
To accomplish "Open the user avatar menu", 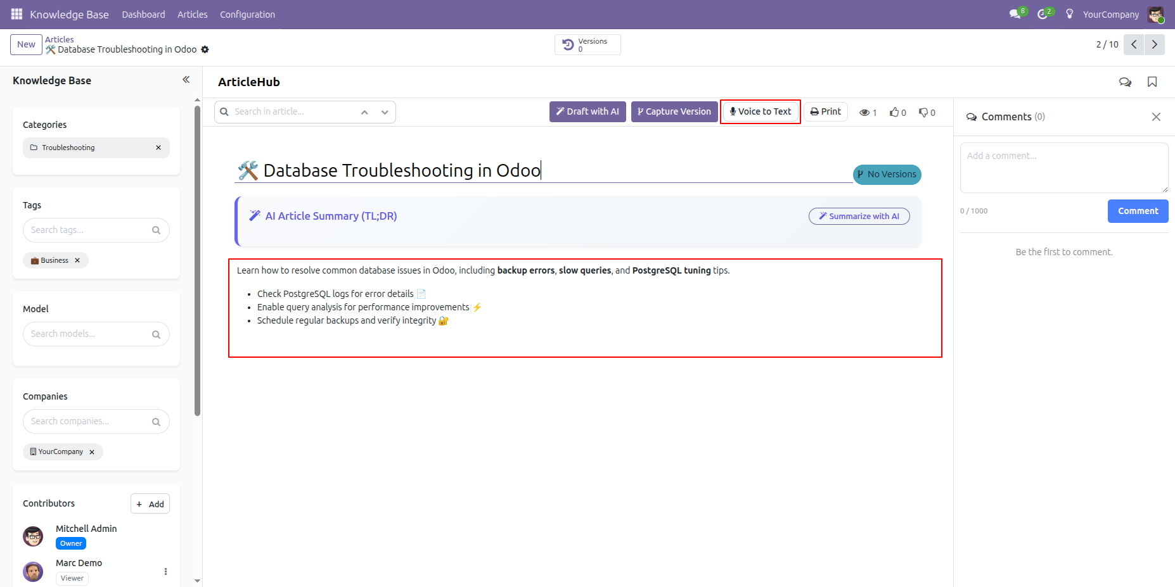I will (1155, 14).
